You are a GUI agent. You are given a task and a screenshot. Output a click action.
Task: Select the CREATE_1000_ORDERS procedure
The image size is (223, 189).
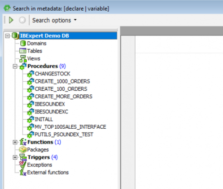tap(62, 81)
